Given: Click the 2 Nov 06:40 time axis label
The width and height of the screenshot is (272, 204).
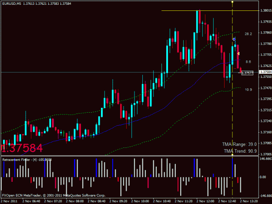Looking at the screenshot, I should pos(31,201).
